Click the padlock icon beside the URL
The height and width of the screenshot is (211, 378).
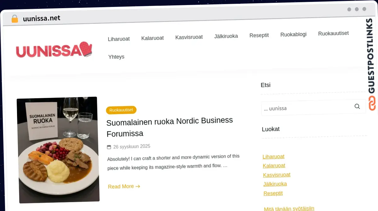(x=15, y=19)
